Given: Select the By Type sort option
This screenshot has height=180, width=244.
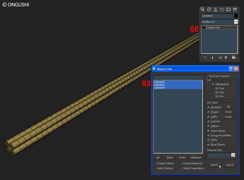Looking at the screenshot, I should click(x=213, y=88).
